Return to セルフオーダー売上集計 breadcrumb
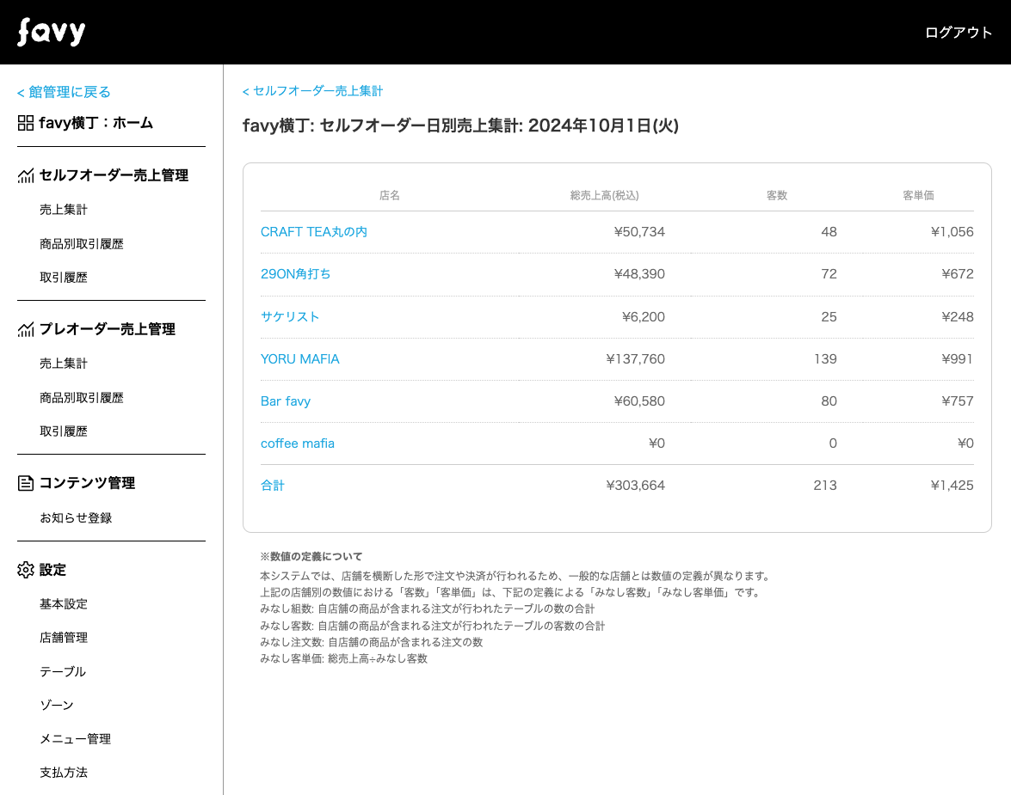Viewport: 1011px width, 795px height. tap(312, 91)
